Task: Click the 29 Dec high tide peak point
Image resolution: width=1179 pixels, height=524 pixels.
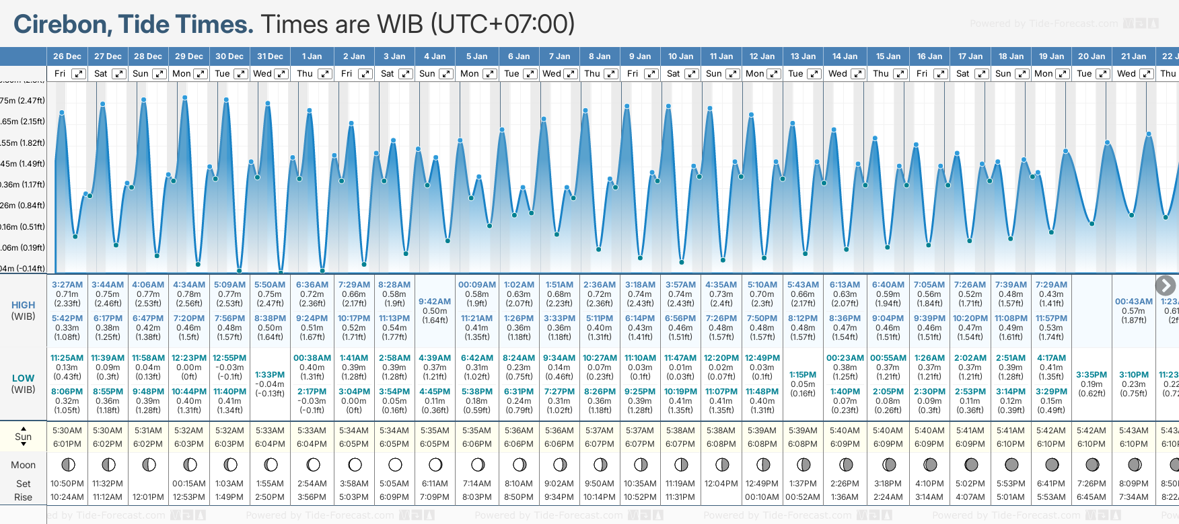Action: [185, 98]
